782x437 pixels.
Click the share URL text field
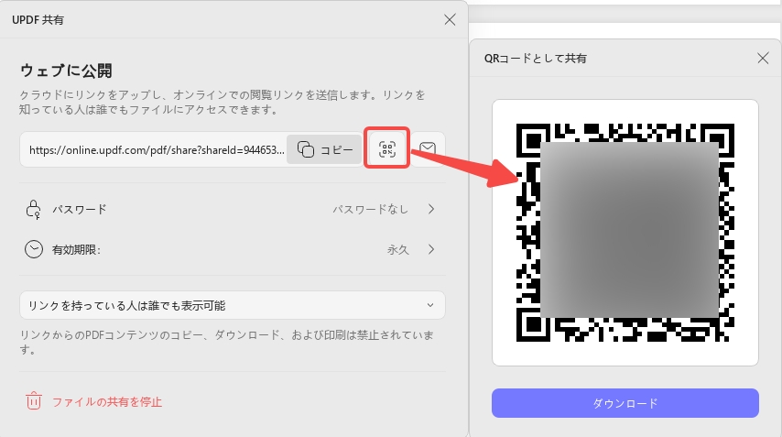point(157,149)
